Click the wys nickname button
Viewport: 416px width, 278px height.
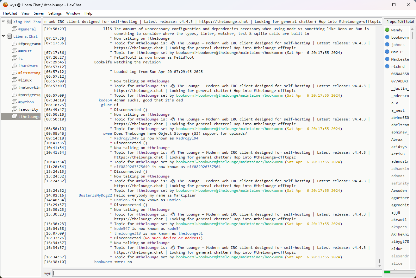47,273
